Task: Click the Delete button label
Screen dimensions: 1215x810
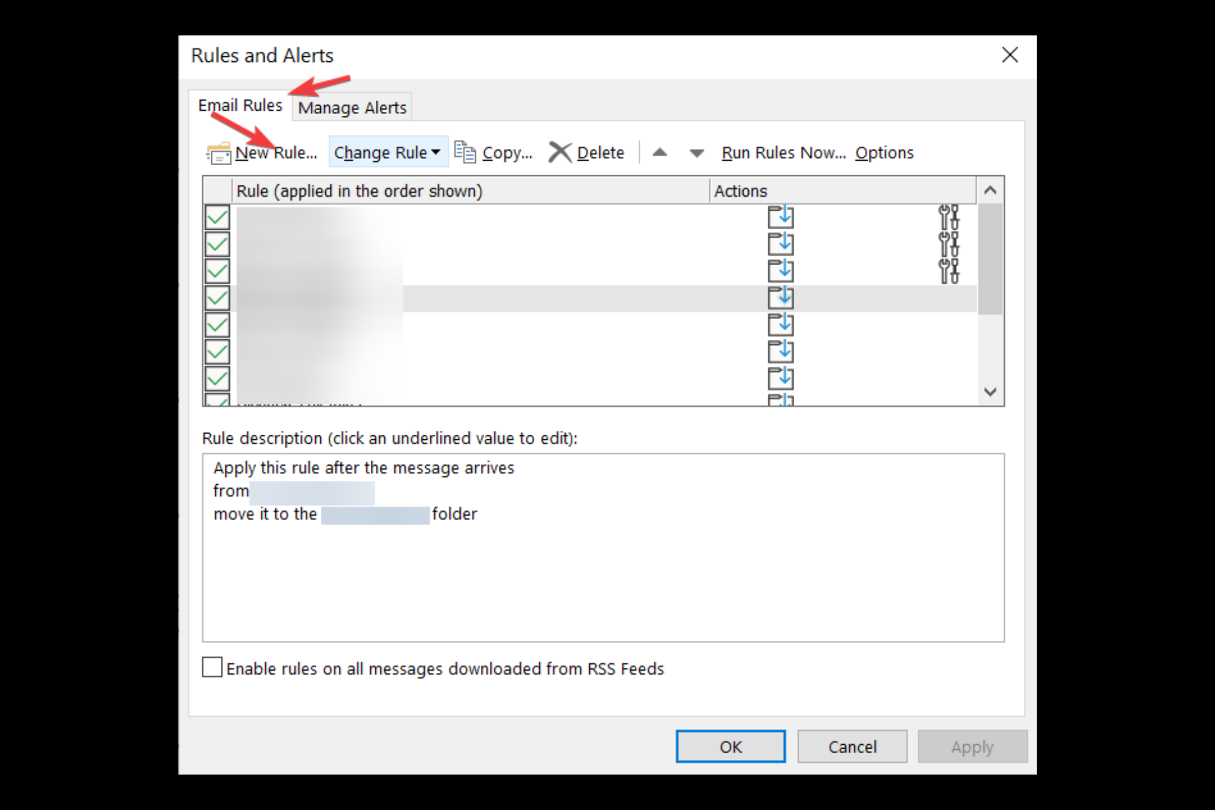Action: [601, 153]
